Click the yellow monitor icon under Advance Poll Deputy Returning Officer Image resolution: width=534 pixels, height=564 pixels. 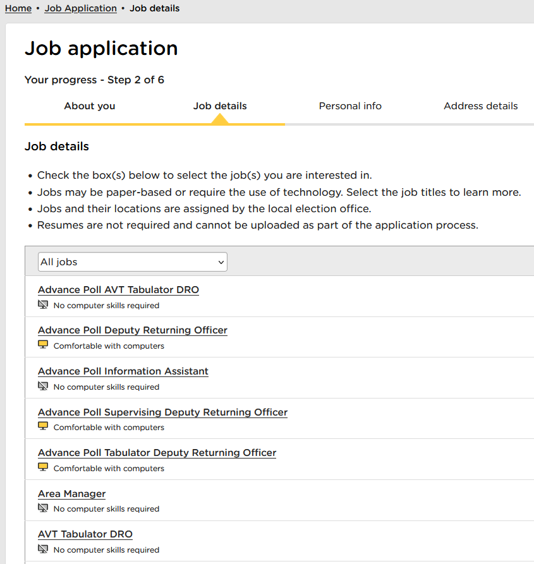43,345
